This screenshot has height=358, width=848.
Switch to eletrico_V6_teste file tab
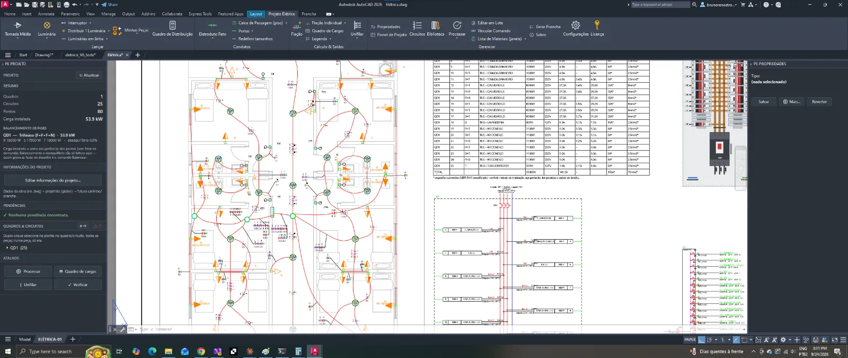[80, 55]
